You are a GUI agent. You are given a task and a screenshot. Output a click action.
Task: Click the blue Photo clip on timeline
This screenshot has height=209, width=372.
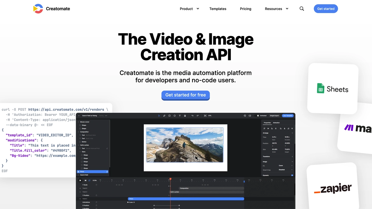click(186, 199)
